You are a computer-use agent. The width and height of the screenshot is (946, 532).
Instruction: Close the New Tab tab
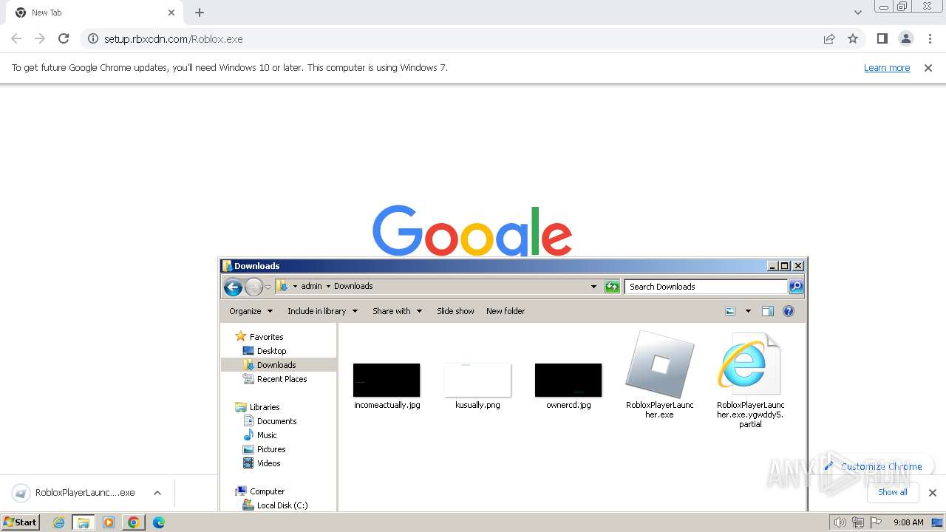[x=171, y=13]
